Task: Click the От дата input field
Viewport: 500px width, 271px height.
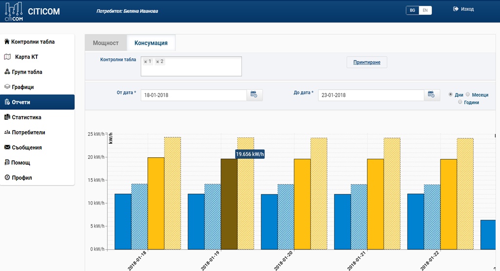Action: click(x=193, y=95)
